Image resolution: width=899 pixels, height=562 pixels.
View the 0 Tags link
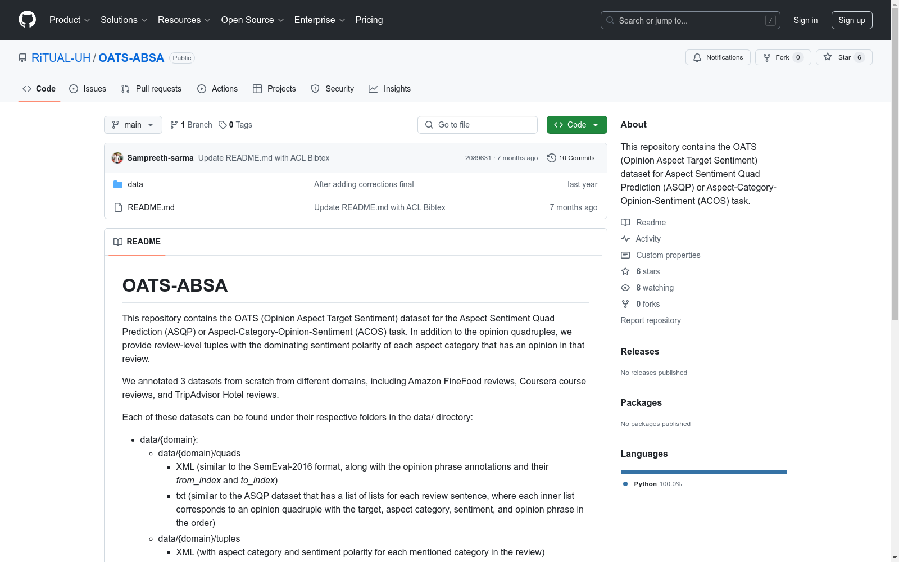click(x=235, y=125)
